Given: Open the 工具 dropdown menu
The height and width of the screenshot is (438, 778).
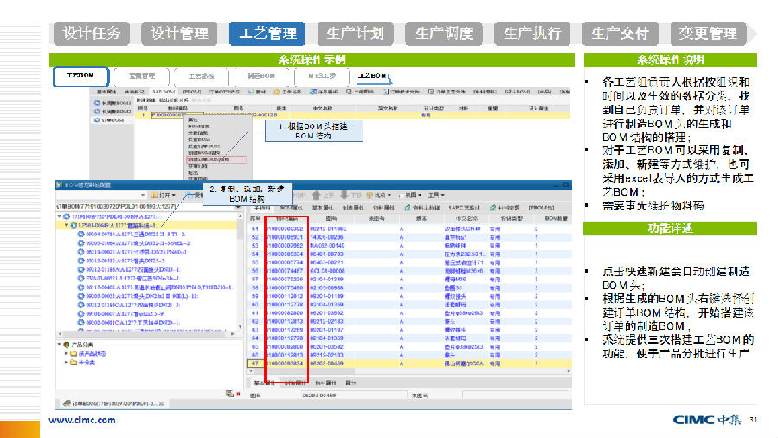Looking at the screenshot, I should pyautogui.click(x=439, y=196).
